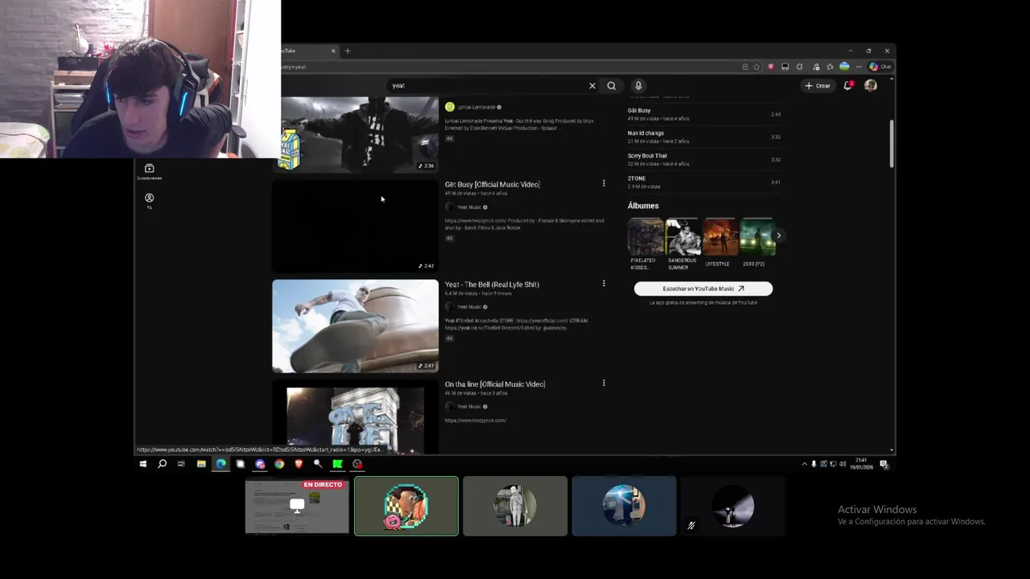The height and width of the screenshot is (579, 1030).
Task: Switch to Microsoft Edge taskbar icon
Action: (x=220, y=464)
